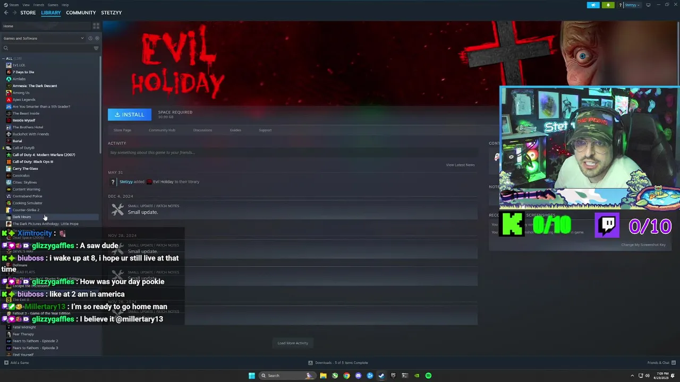Open Downloads status at the bottom
The width and height of the screenshot is (680, 382).
pos(338,363)
